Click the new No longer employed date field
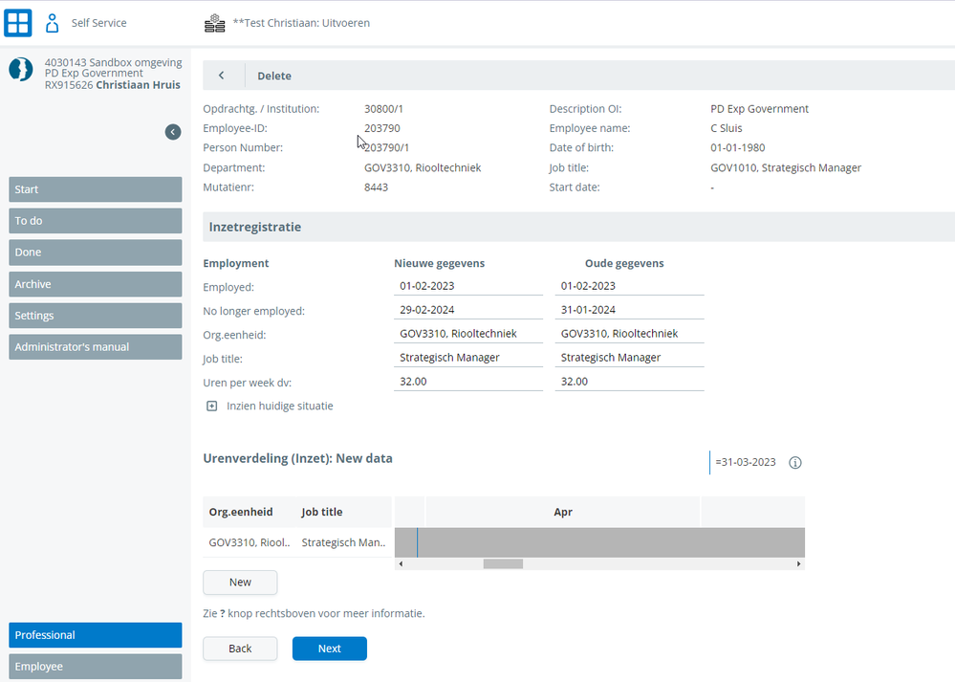 point(468,310)
